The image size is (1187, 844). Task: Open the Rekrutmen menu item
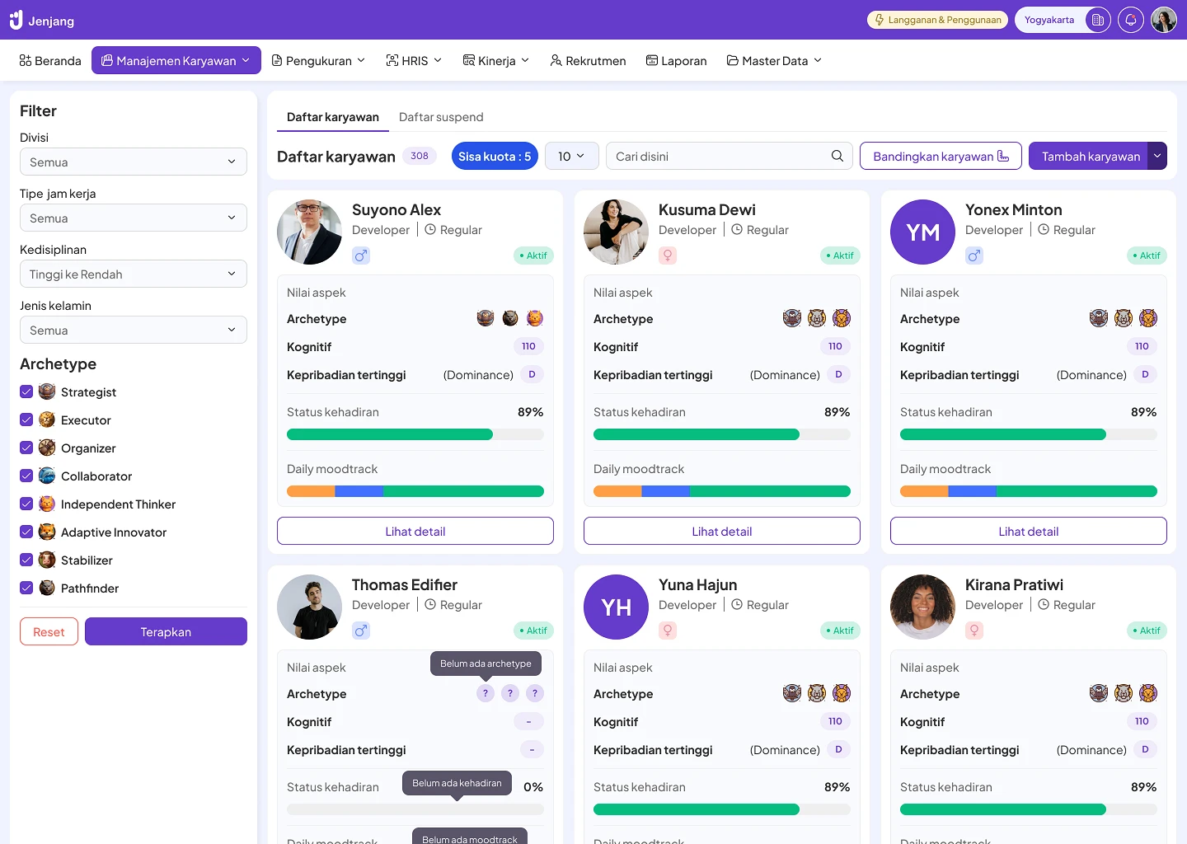(588, 60)
